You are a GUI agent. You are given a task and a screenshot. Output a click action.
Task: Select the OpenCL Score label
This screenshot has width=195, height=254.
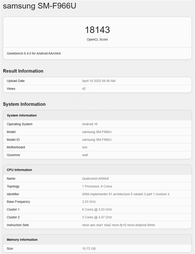pos(97,40)
